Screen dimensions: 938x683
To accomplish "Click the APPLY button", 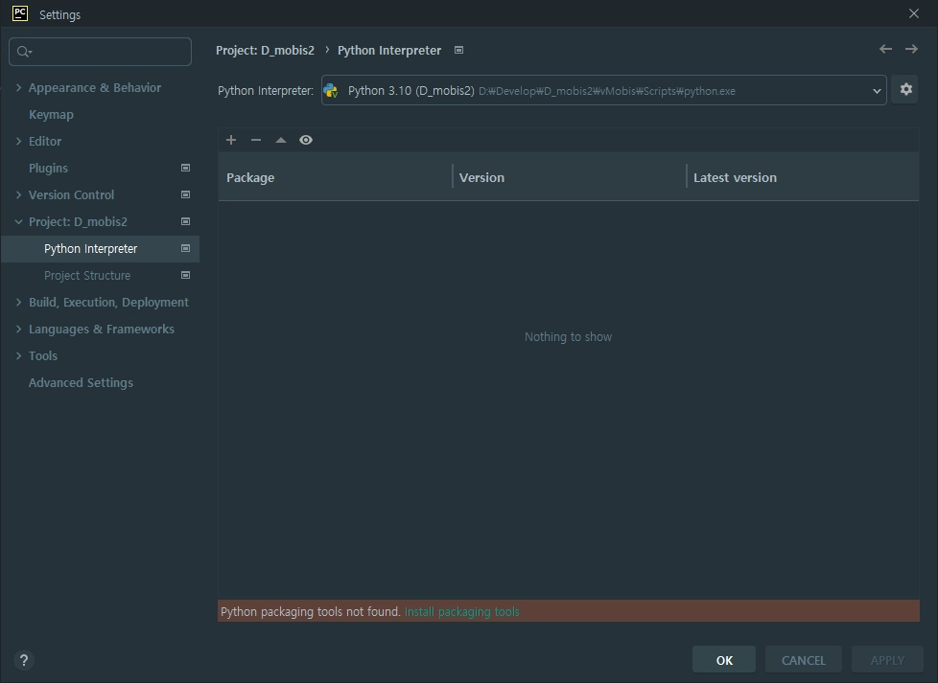I will pyautogui.click(x=887, y=660).
